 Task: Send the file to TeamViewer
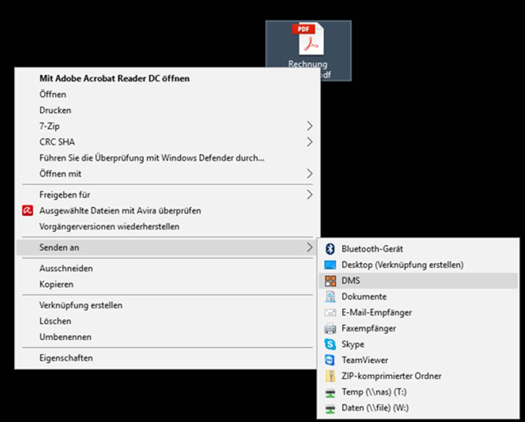click(418, 360)
